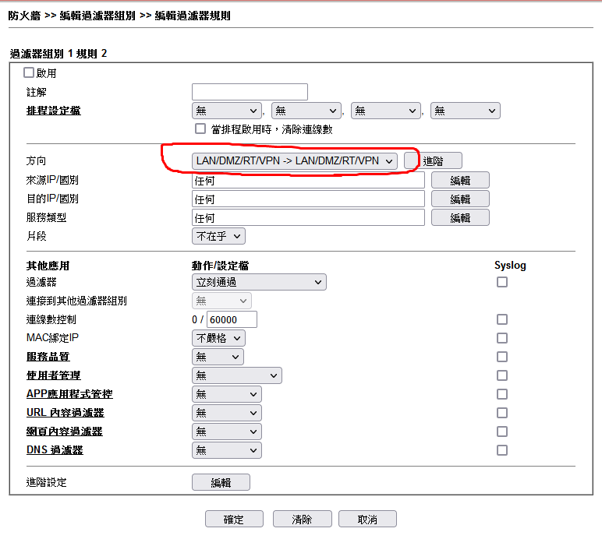The width and height of the screenshot is (602, 539).
Task: Click 編輯 button for 服務類型
Action: tap(460, 217)
